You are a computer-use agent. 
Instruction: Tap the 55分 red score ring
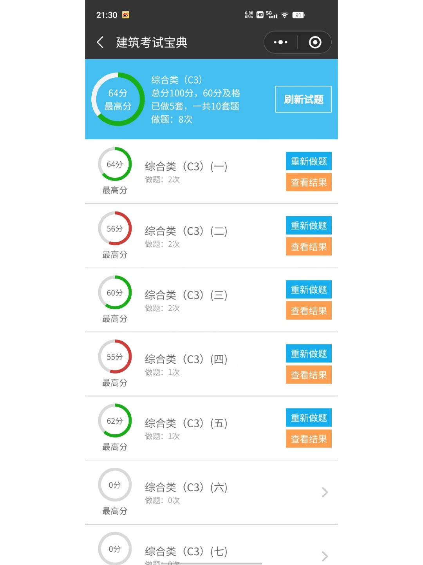[115, 357]
